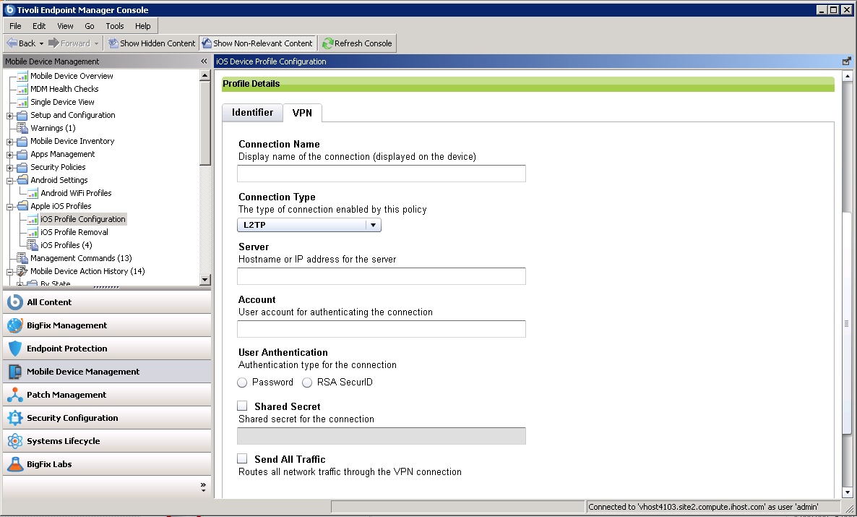This screenshot has height=517, width=857.
Task: Click the Mobile Device Management phone icon
Action: coord(14,372)
